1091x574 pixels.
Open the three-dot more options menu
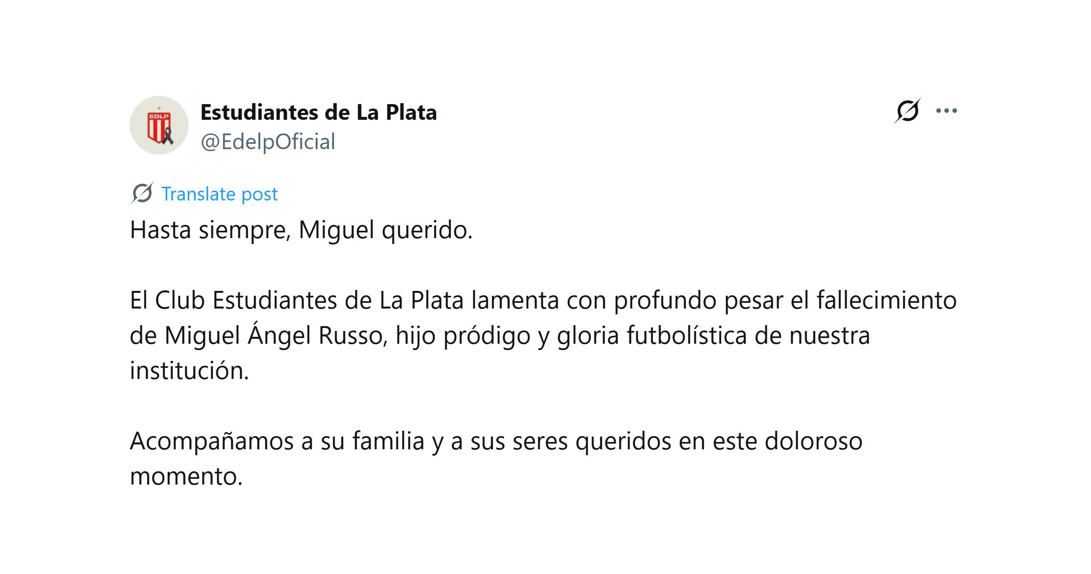(x=946, y=111)
